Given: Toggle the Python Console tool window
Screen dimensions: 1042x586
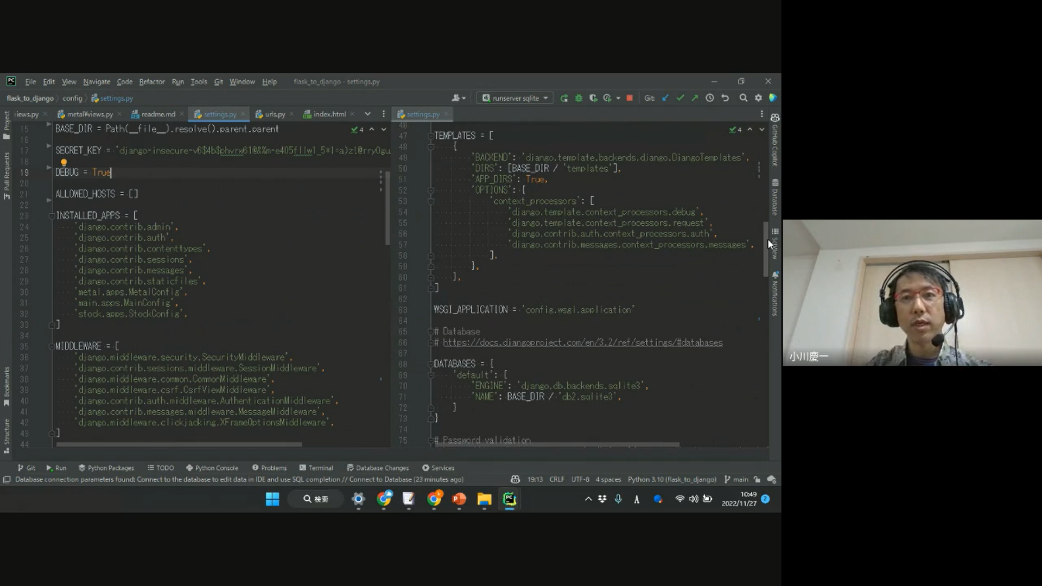Looking at the screenshot, I should click(x=212, y=468).
